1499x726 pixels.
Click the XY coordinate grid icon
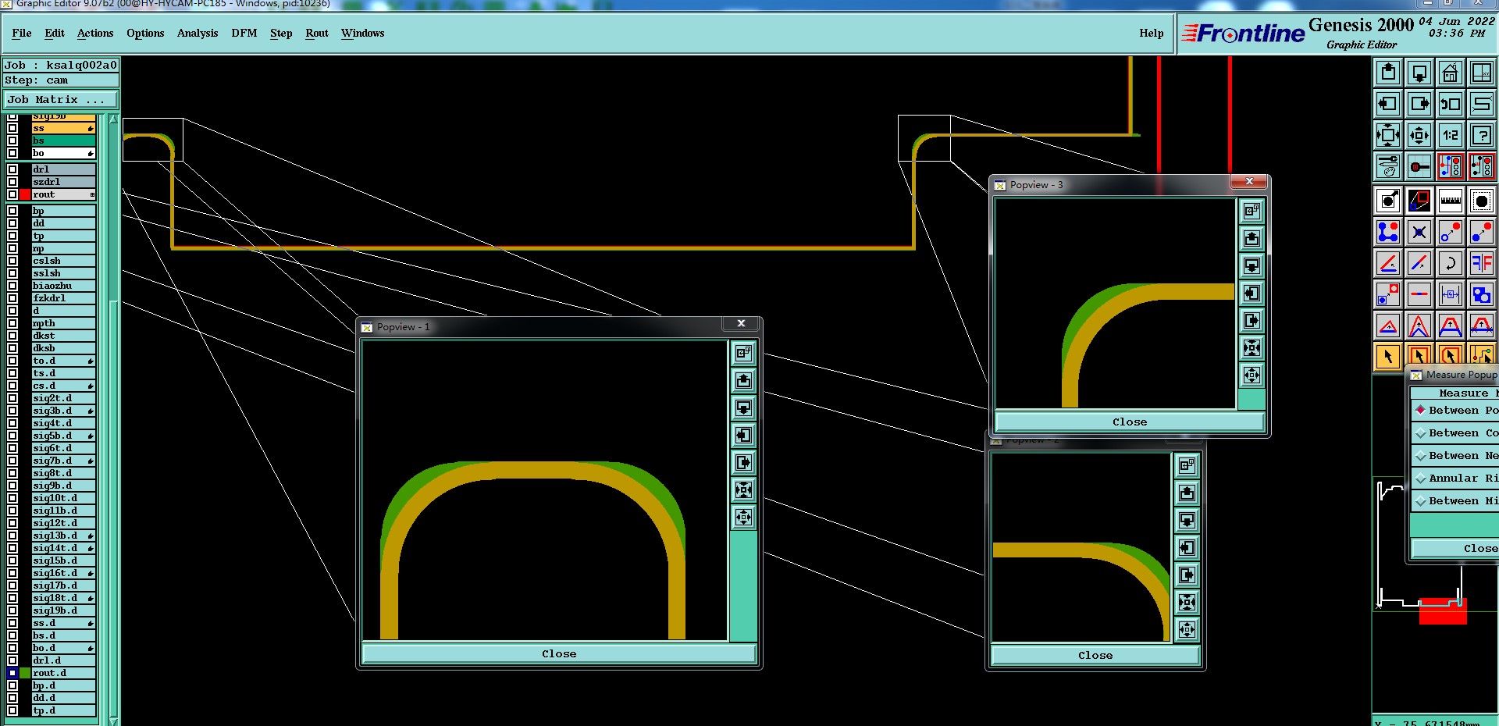1482,73
